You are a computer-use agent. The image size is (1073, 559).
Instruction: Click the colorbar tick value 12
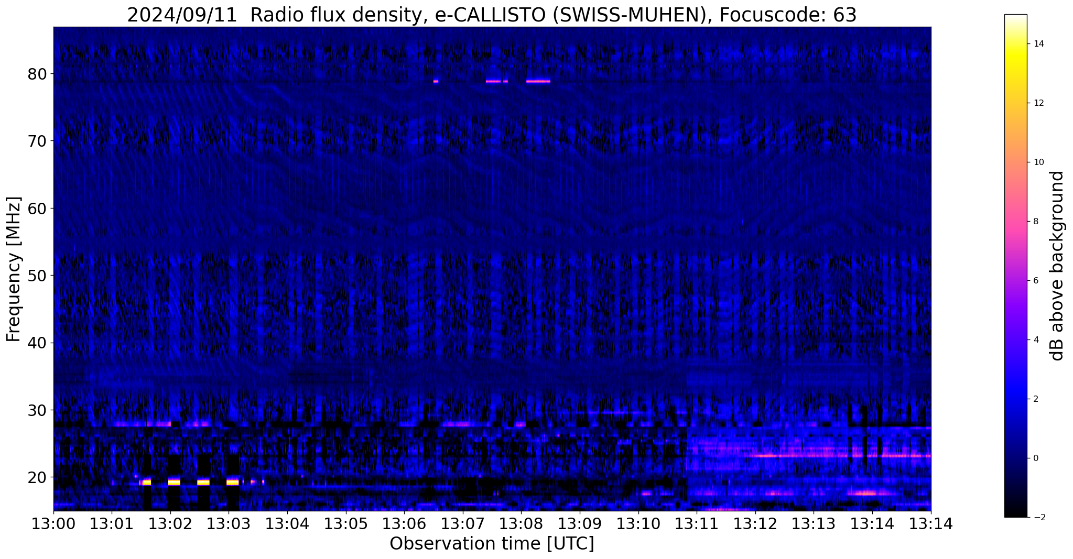click(1038, 103)
